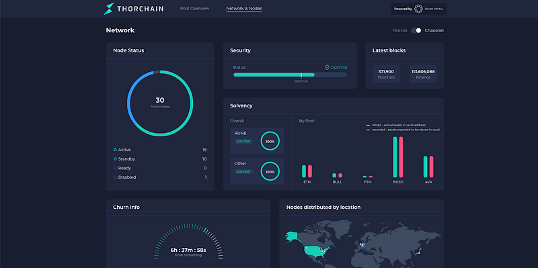The height and width of the screenshot is (268, 538).
Task: Click the teal stored legend swatch
Action: (368, 126)
